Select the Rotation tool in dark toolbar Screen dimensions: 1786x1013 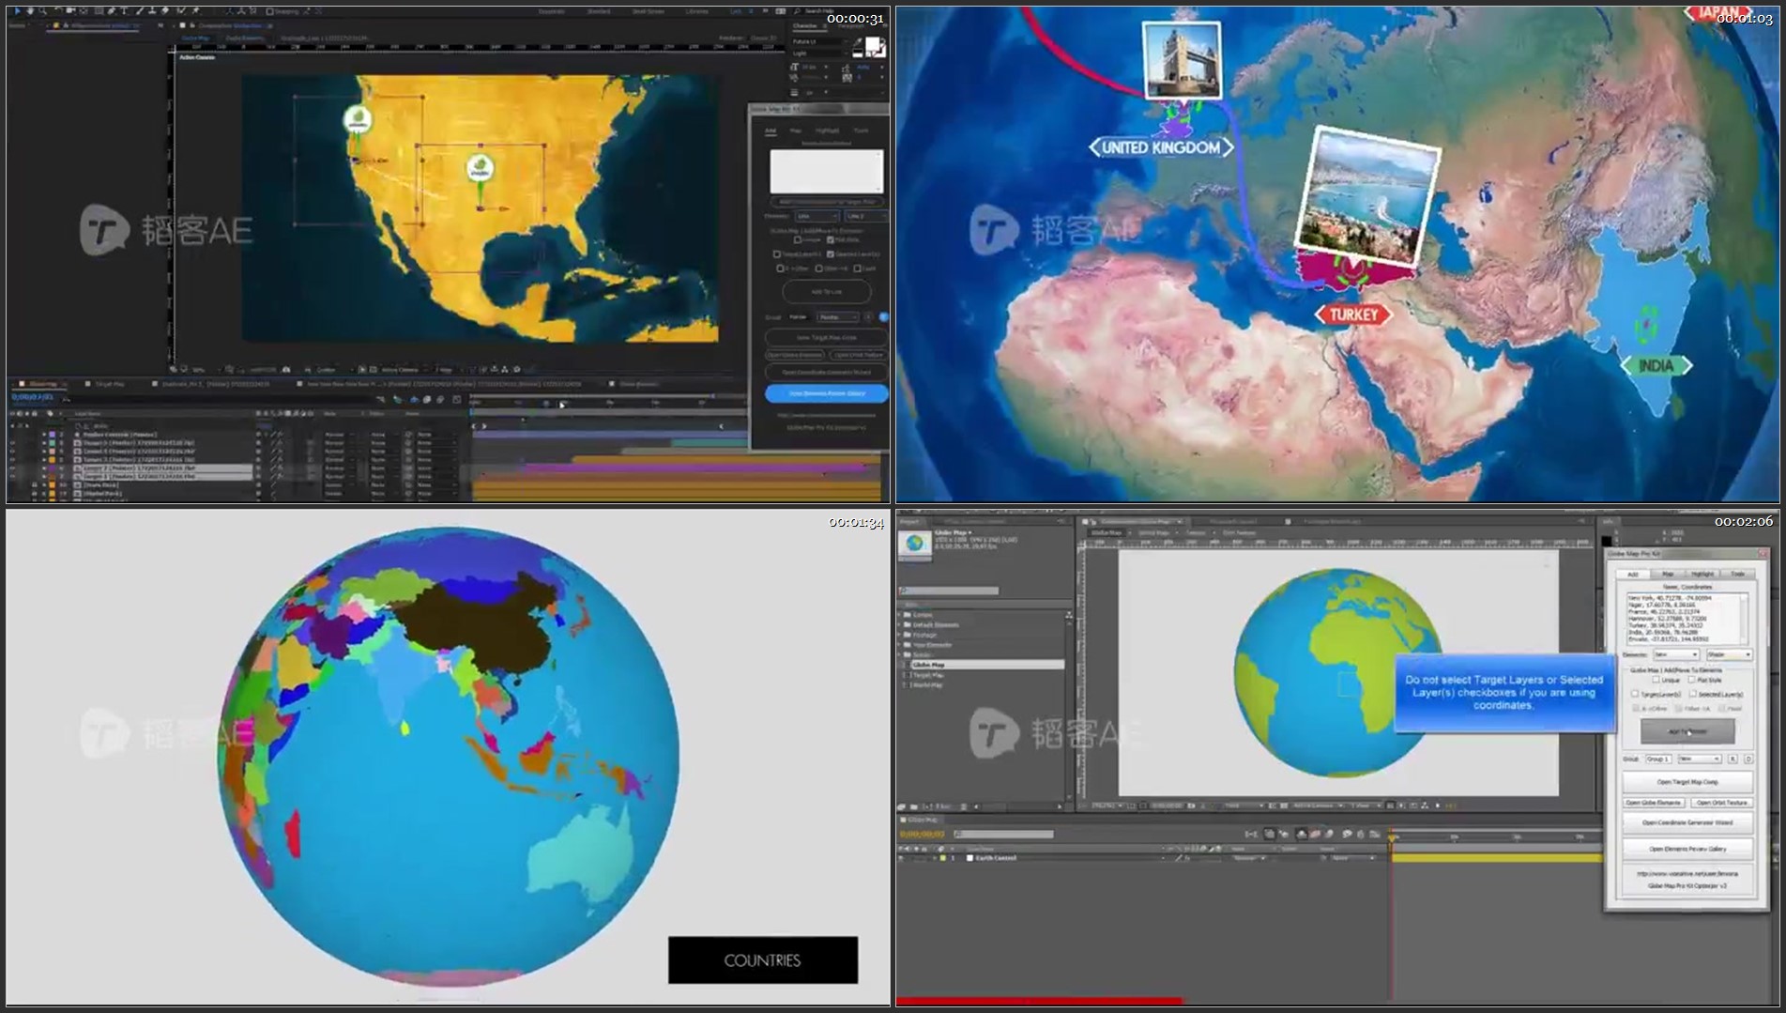(58, 11)
